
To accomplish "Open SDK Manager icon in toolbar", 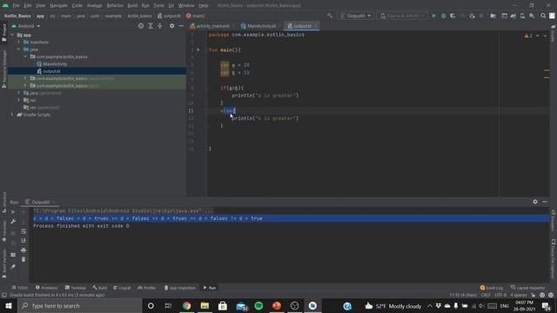I will (x=532, y=16).
